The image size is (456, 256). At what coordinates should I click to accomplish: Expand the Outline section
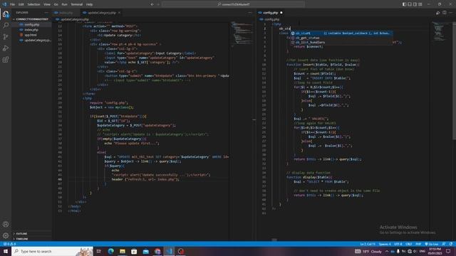31,234
